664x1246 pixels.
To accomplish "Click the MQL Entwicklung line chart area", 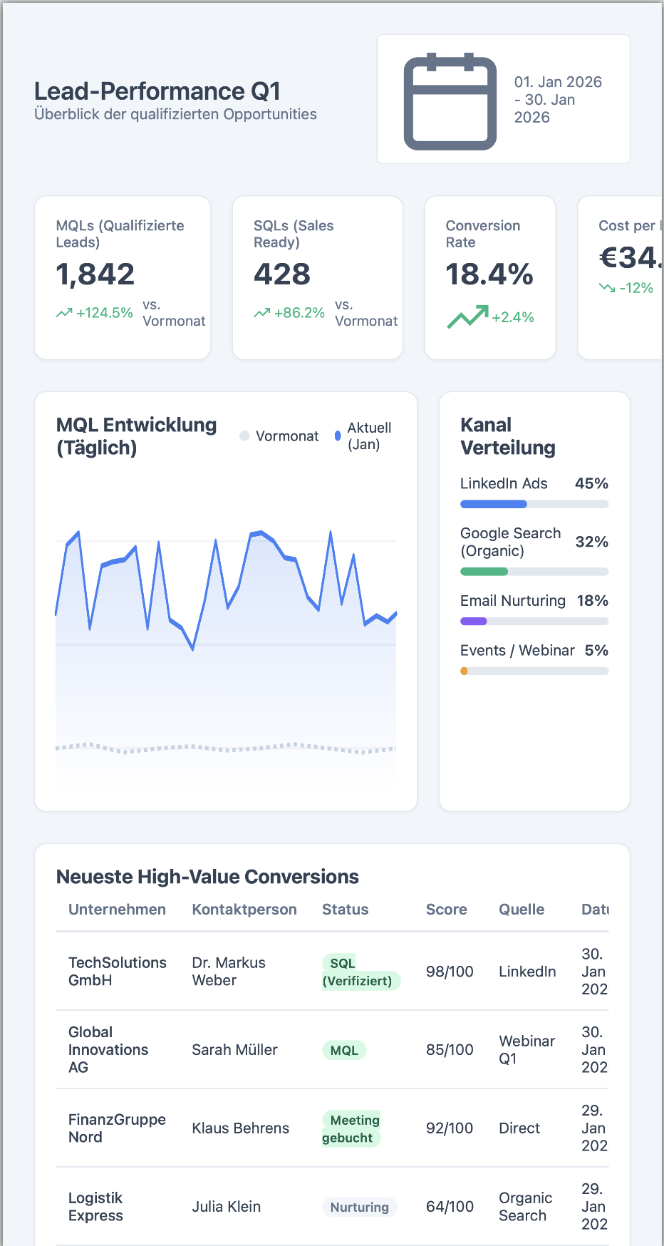I will pyautogui.click(x=226, y=642).
